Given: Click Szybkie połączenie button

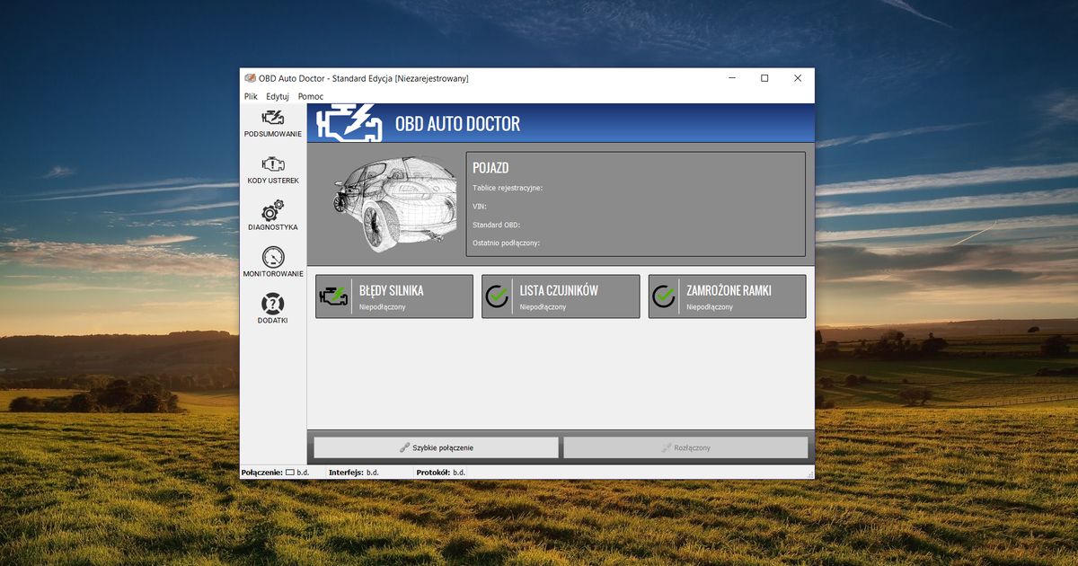Looking at the screenshot, I should click(436, 447).
